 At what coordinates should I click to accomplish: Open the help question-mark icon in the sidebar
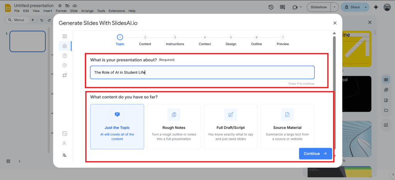point(64,56)
